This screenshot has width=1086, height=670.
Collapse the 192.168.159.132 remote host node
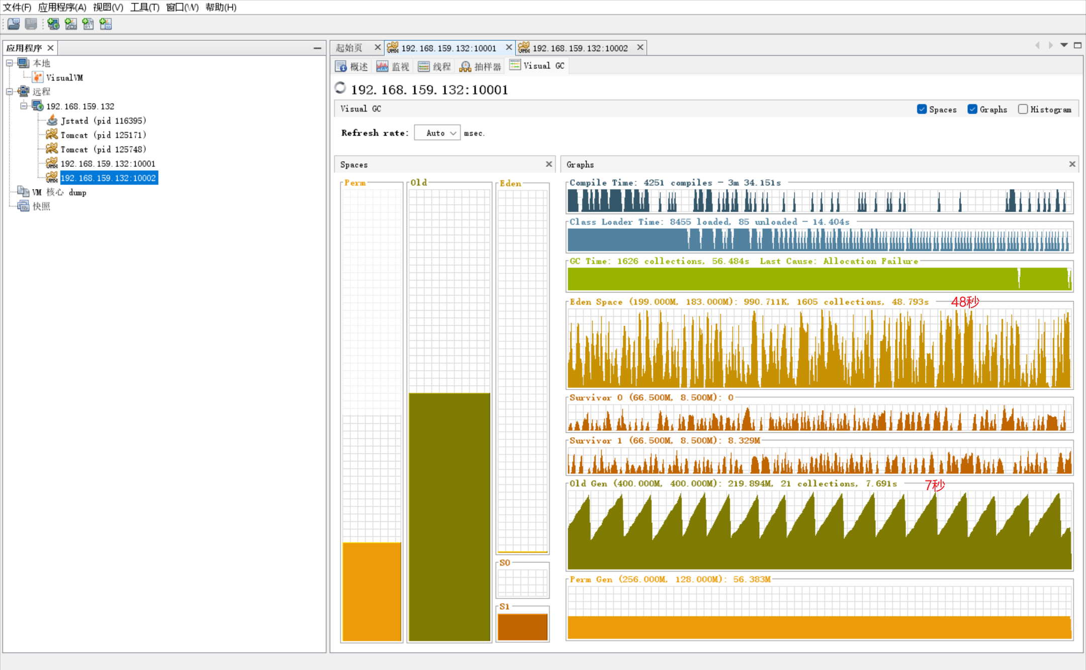pyautogui.click(x=24, y=106)
